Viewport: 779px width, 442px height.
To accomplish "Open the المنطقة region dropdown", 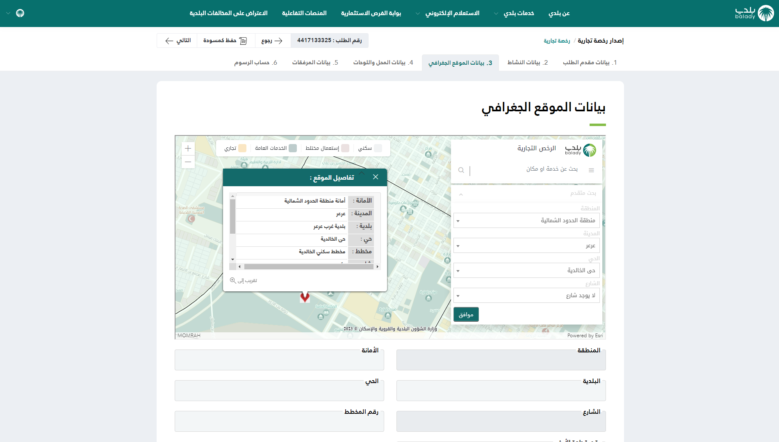I will pos(526,221).
